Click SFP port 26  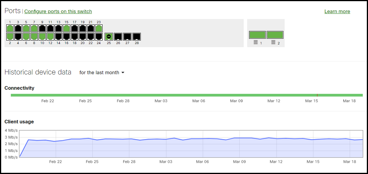(118, 36)
